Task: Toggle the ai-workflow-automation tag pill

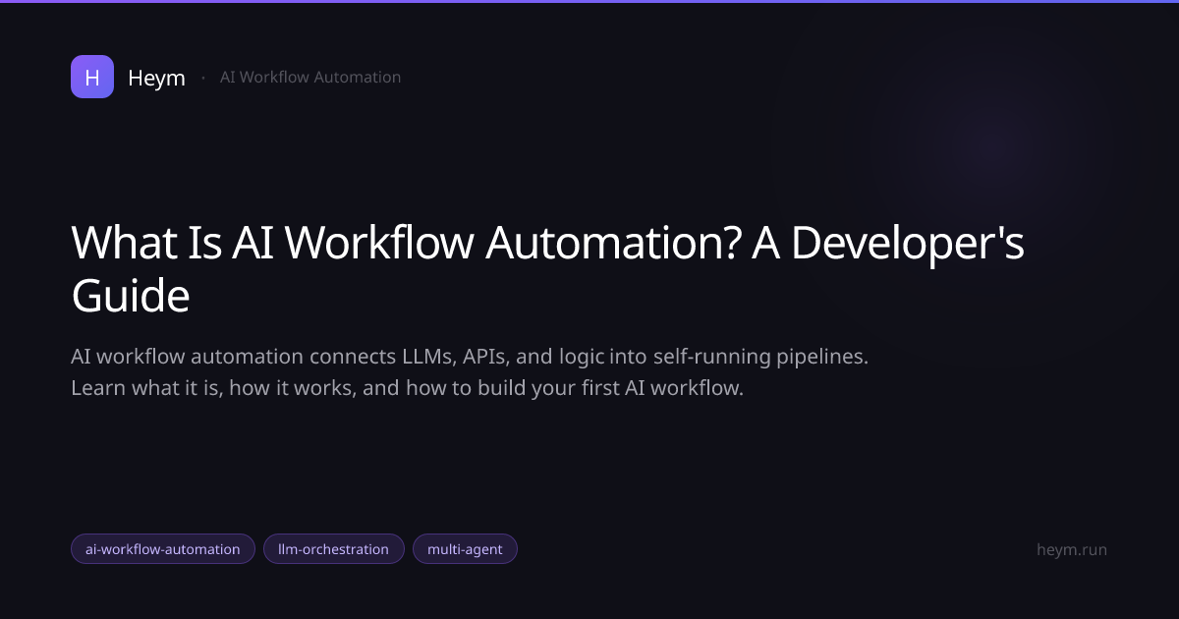Action: pos(163,548)
